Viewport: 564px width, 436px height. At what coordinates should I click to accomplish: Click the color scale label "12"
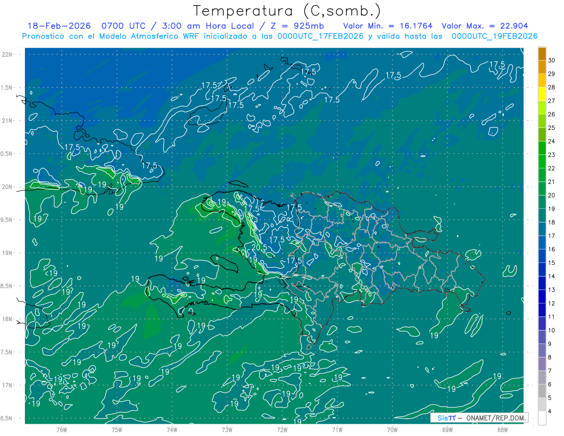tap(552, 303)
